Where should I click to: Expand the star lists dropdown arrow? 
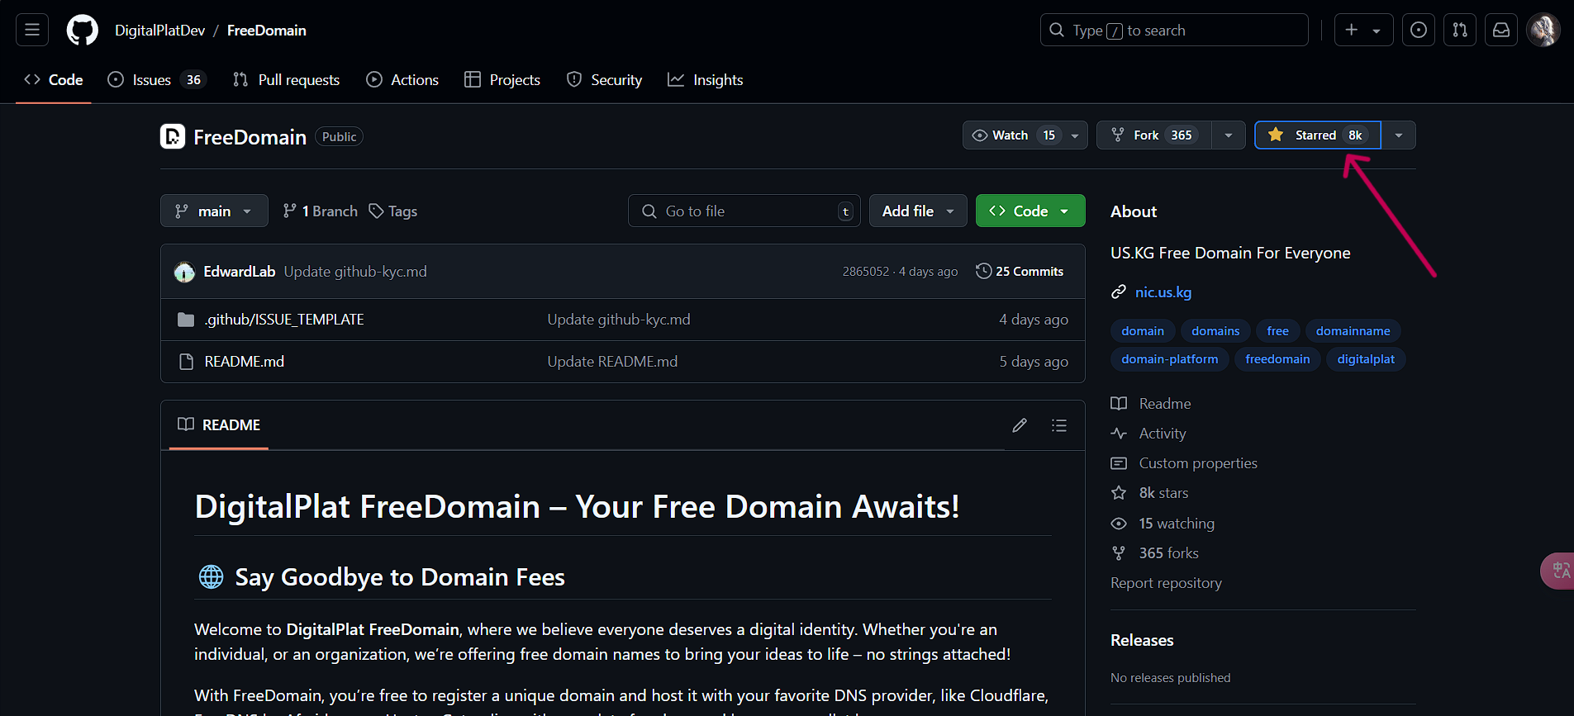click(1399, 135)
